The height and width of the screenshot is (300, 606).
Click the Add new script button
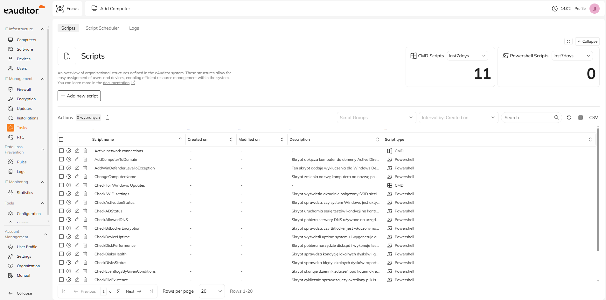(x=79, y=96)
